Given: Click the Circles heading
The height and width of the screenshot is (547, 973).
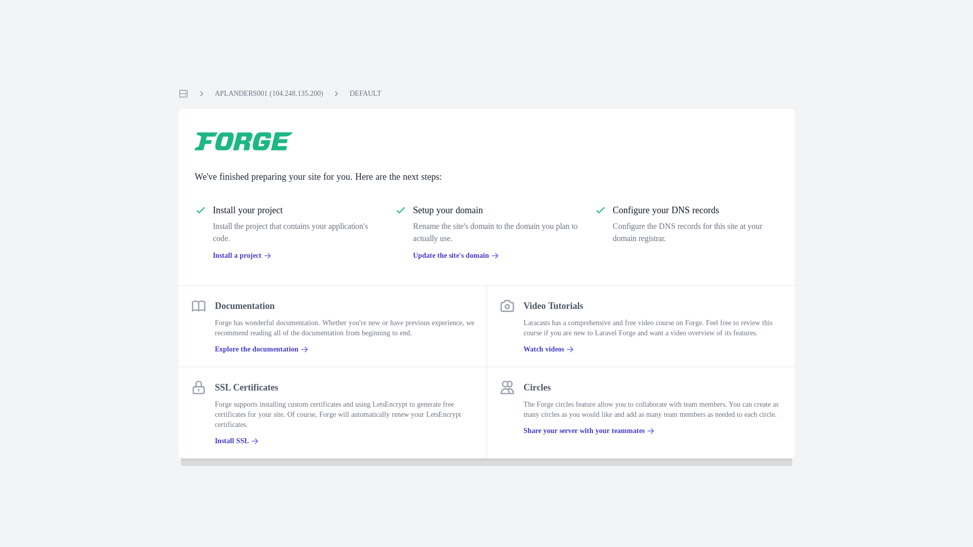Looking at the screenshot, I should click(x=537, y=387).
